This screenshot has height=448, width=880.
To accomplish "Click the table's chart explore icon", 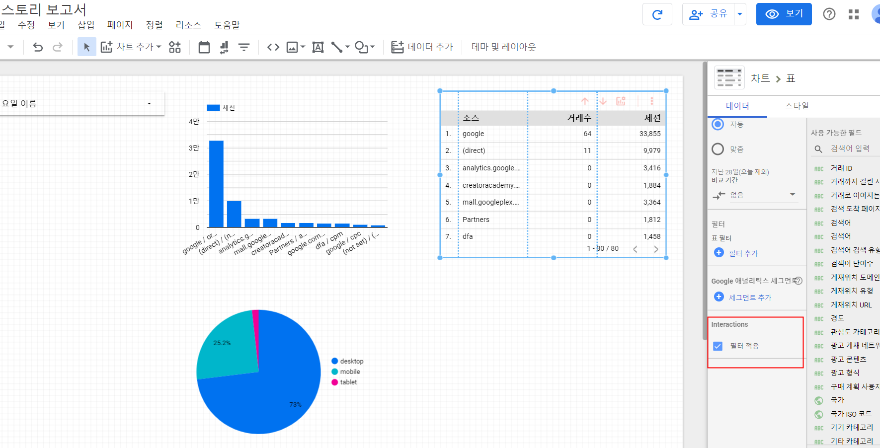I will pyautogui.click(x=621, y=101).
